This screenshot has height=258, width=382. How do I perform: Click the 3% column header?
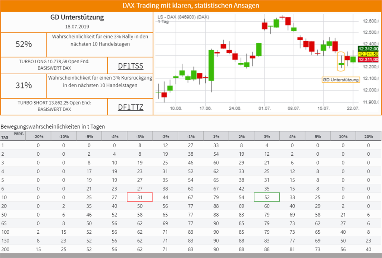[x=267, y=137]
